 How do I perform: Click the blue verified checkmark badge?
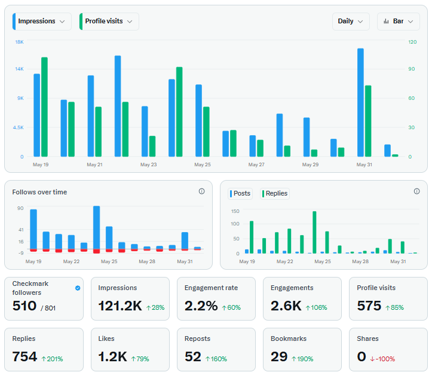78,288
